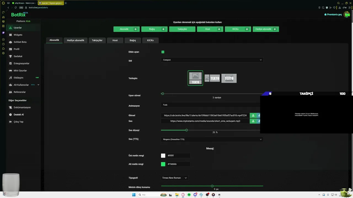
Task: Open Tipografi Times New Roman dropdown
Action: 175,178
